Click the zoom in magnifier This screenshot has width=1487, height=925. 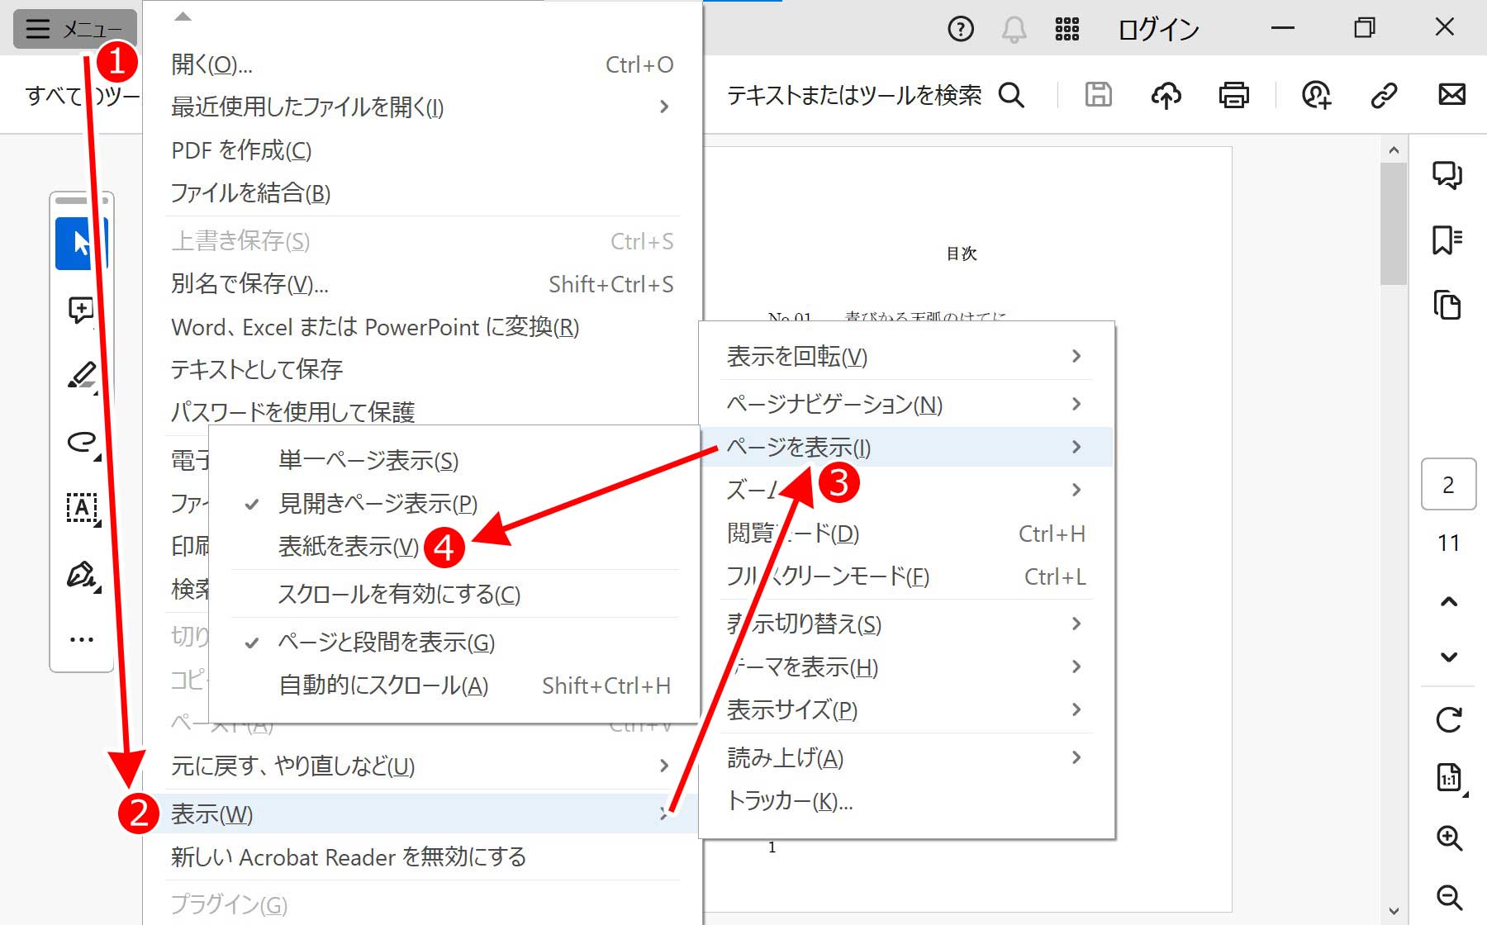1449,837
